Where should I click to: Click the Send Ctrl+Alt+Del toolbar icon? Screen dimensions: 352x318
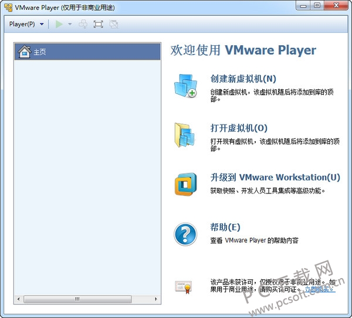(83, 24)
